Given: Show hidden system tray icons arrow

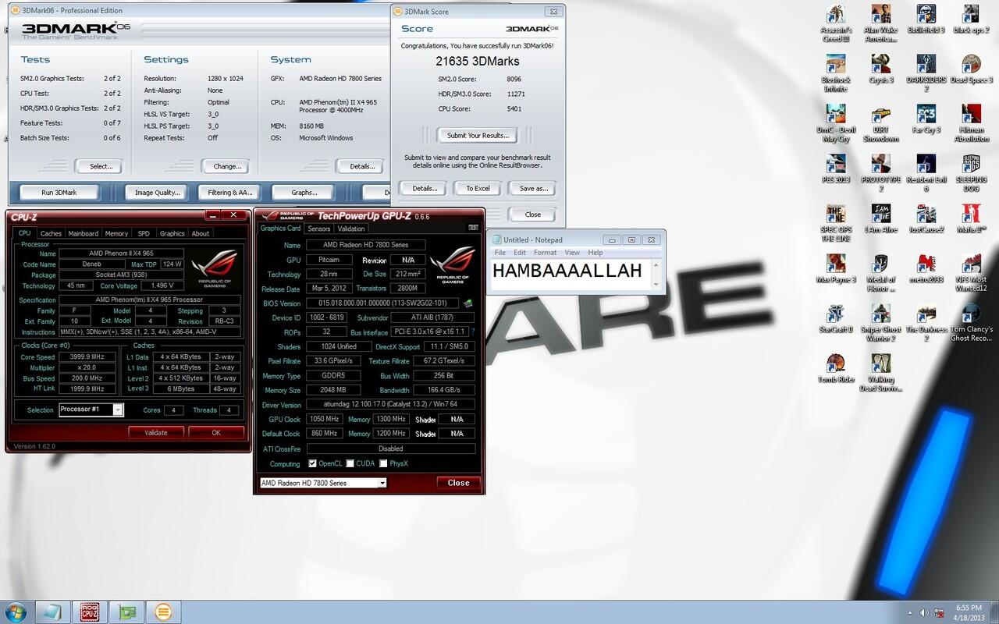Looking at the screenshot, I should (x=910, y=612).
